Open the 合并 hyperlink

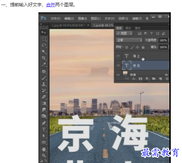coord(51,5)
